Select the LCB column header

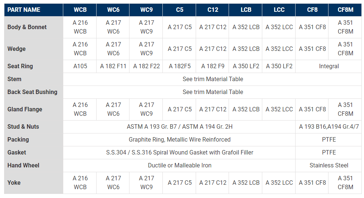[x=246, y=10]
